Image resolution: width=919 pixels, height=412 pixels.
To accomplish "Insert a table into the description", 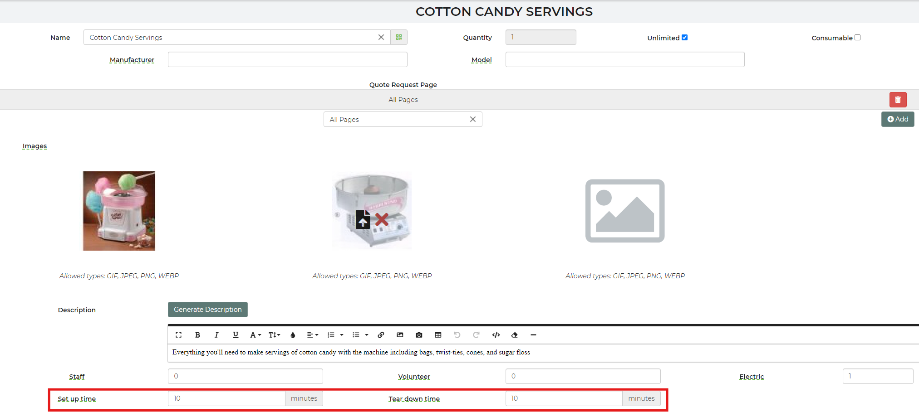I will [438, 335].
